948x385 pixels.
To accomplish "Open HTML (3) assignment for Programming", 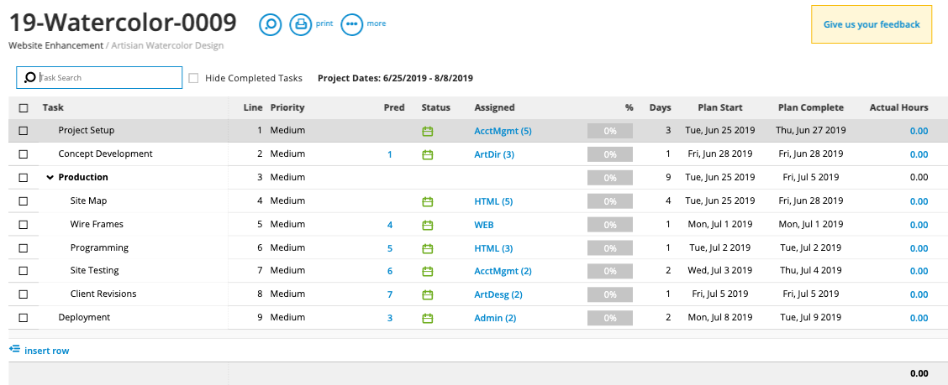I will [493, 248].
